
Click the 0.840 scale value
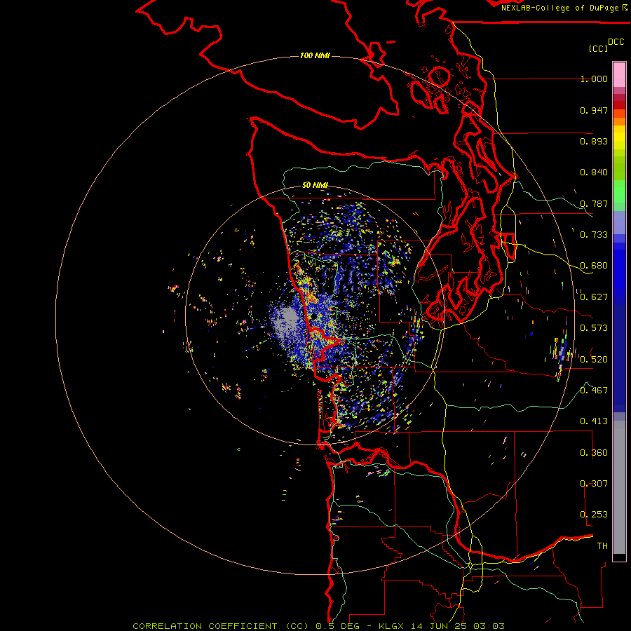tap(594, 172)
